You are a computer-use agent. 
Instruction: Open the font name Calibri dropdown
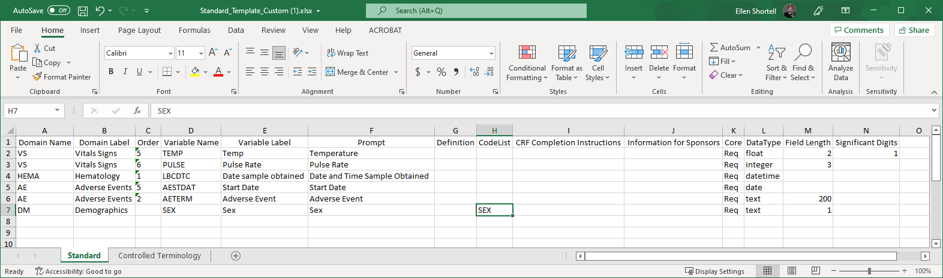(170, 53)
